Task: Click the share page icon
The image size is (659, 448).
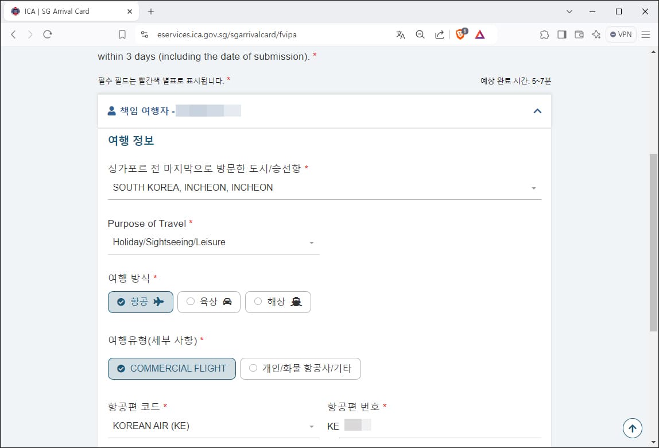Action: 440,34
